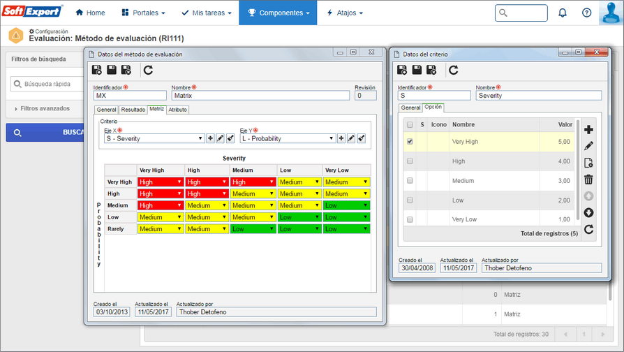Switch to General tab in criterion window

coord(410,108)
